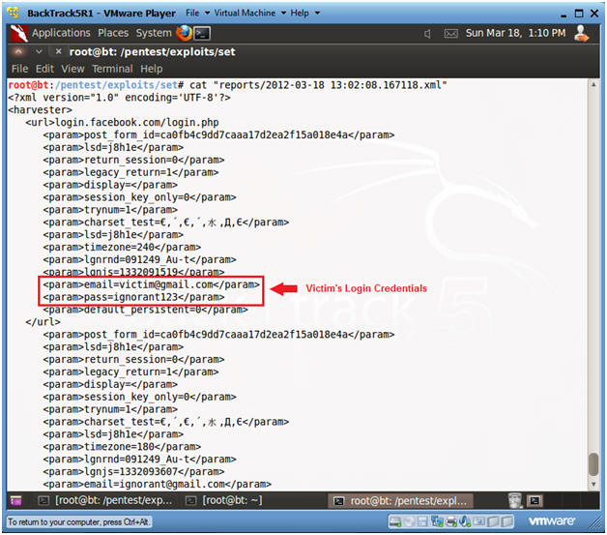This screenshot has height=535, width=607.
Task: Close the terminal window with X
Action: tap(58, 51)
